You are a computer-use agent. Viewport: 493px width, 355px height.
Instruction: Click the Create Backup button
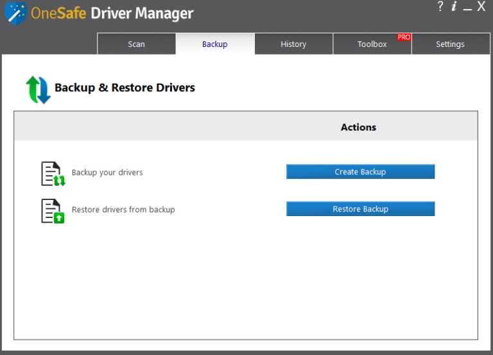(360, 172)
